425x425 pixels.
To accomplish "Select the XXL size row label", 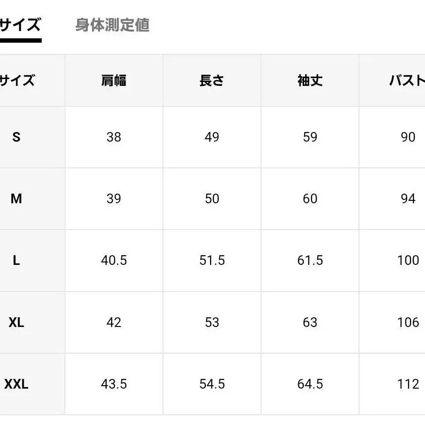I will click(x=16, y=384).
